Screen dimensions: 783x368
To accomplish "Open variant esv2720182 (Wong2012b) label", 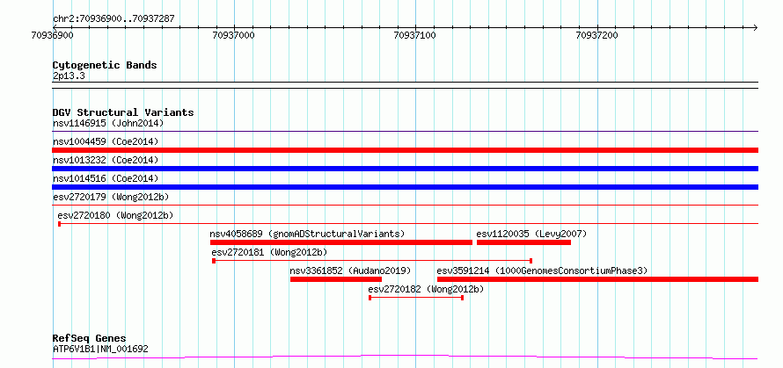I will [426, 289].
